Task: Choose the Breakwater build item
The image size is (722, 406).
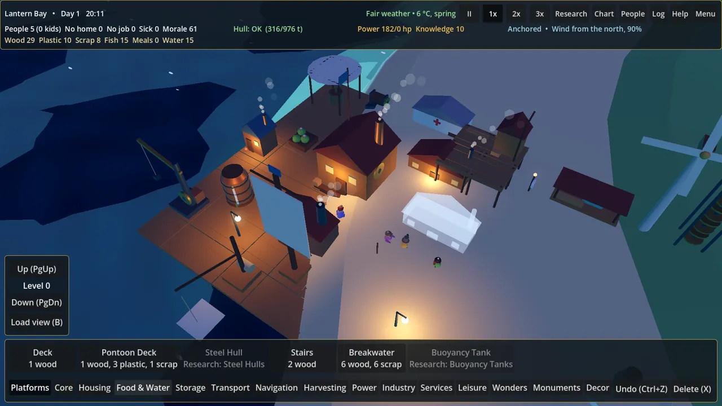Action: tap(371, 358)
